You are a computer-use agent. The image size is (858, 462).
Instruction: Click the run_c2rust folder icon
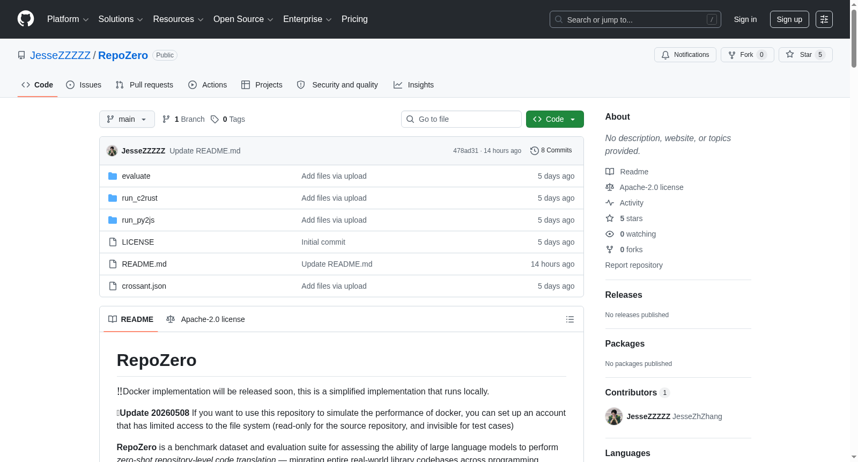click(x=113, y=198)
